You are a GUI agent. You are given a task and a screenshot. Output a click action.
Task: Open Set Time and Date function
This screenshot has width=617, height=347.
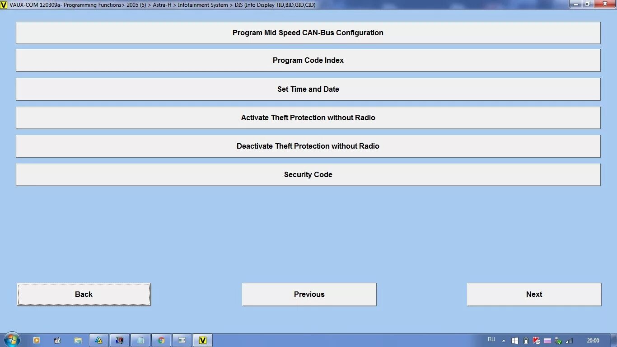(x=308, y=89)
